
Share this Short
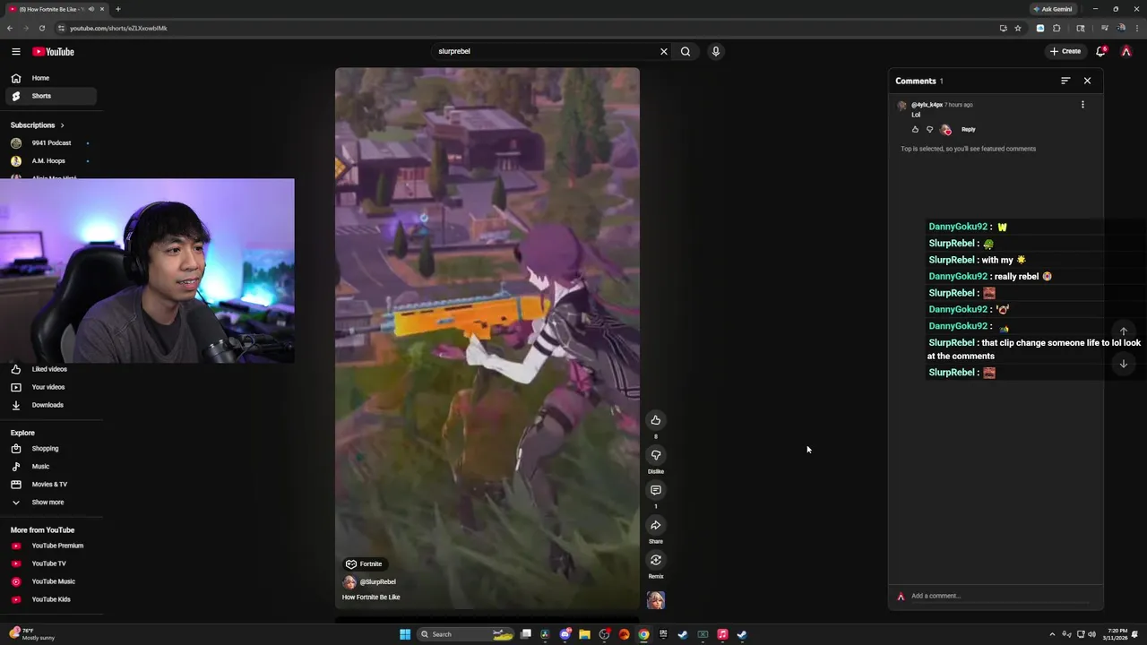coord(656,525)
